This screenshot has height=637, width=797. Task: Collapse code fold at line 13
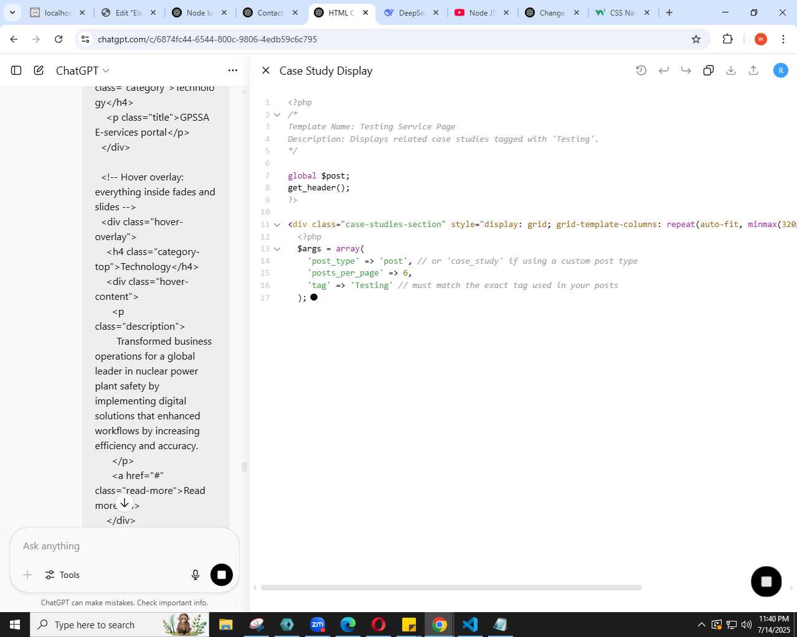pos(277,249)
